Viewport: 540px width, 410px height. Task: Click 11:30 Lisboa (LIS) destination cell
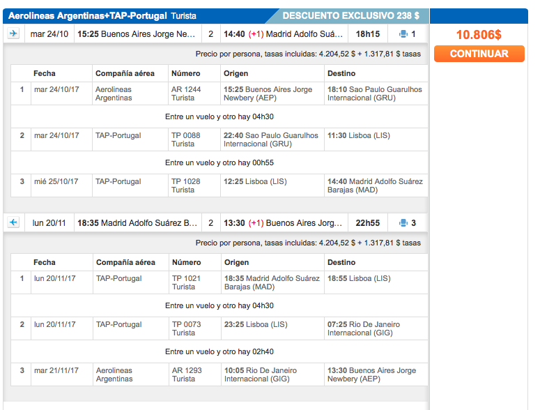(x=376, y=139)
